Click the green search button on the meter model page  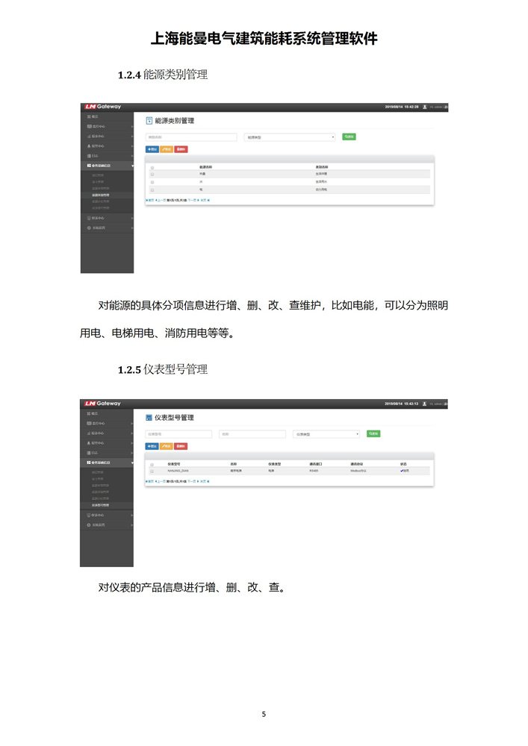pyautogui.click(x=373, y=433)
